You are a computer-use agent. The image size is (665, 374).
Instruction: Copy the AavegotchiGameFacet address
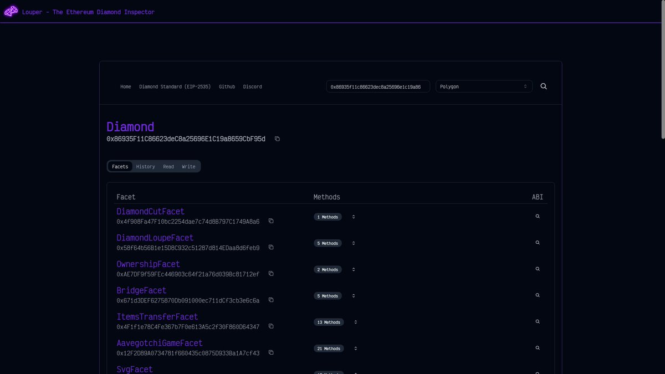pos(271,353)
